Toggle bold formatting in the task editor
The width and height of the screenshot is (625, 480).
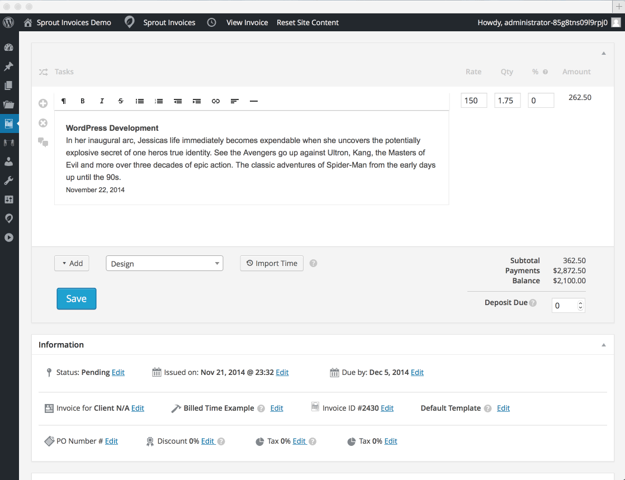pos(83,101)
